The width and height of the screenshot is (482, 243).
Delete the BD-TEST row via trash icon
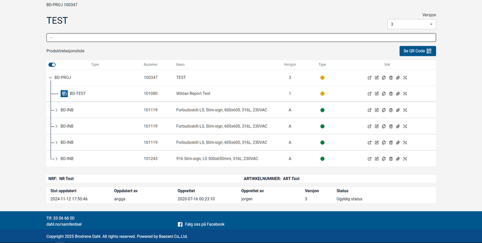[x=391, y=94]
